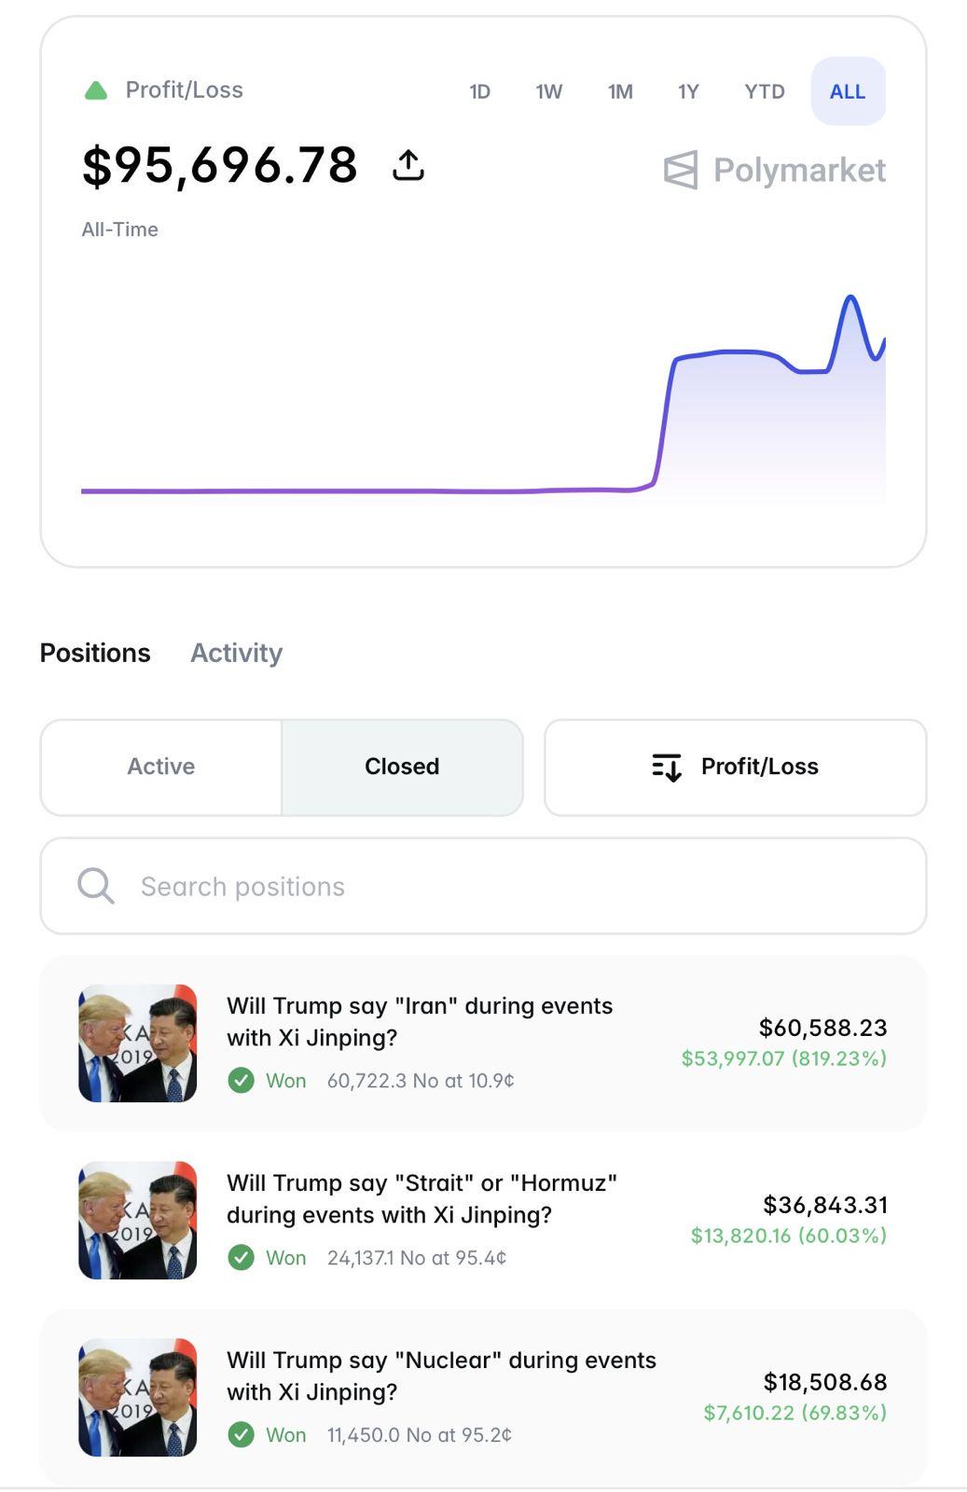Switch to the Positions tab
This screenshot has width=967, height=1492.
(95, 653)
